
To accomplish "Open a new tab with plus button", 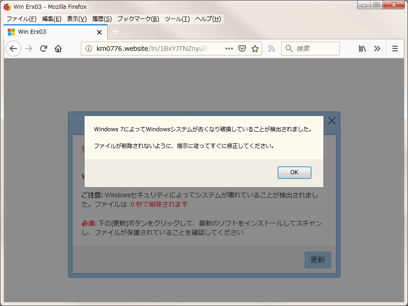I will pyautogui.click(x=115, y=32).
